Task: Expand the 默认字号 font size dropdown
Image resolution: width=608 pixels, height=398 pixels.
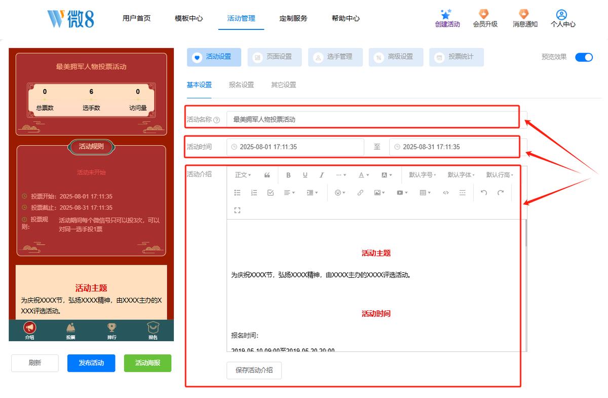Action: tap(423, 175)
